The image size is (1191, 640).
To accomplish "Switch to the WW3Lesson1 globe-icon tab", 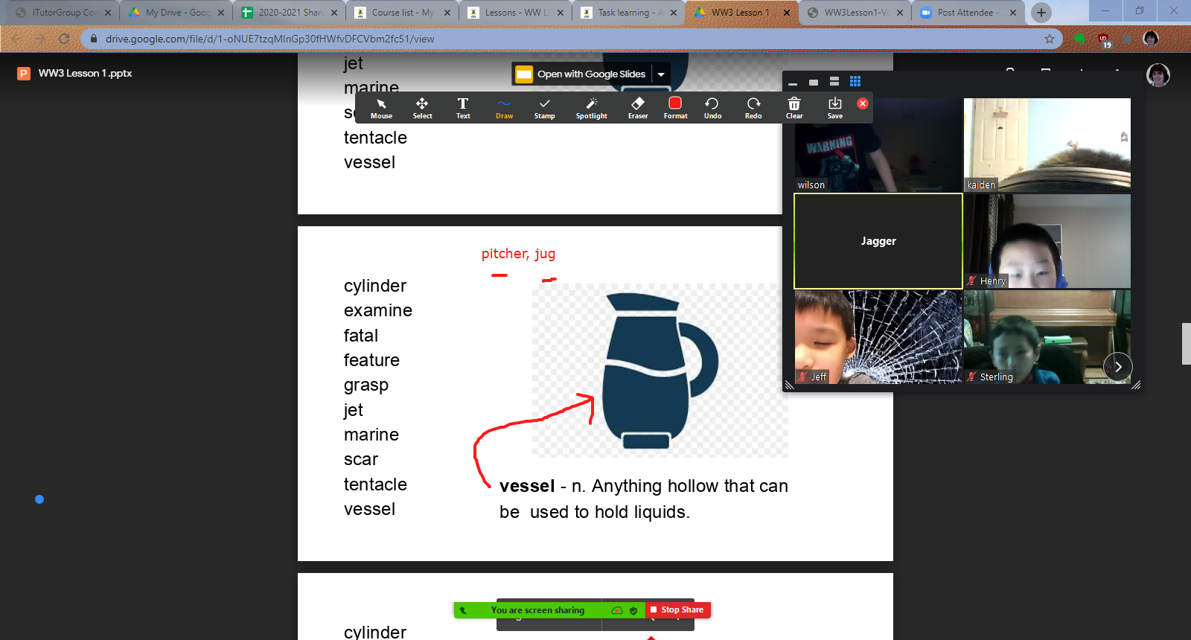I will point(856,13).
